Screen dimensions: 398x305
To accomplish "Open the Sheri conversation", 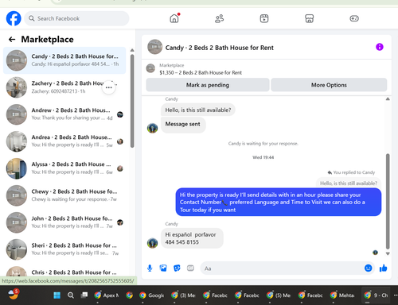I will pos(64,249).
